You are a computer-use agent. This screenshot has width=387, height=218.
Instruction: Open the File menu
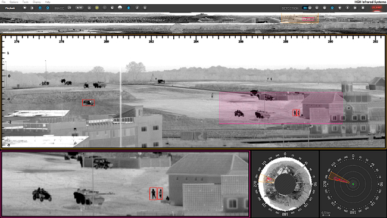click(4, 2)
